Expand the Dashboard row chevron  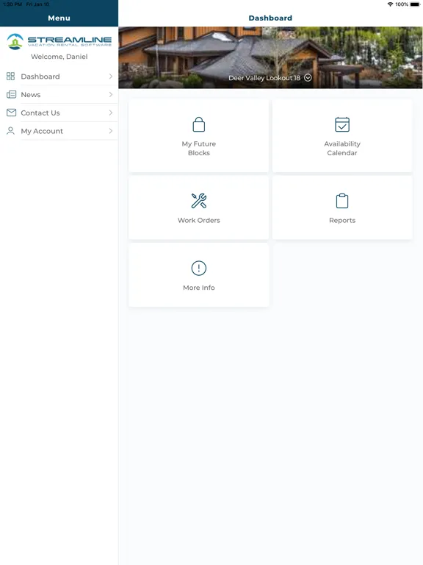coord(110,76)
